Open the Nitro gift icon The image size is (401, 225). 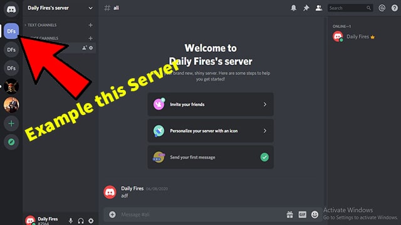coord(289,214)
